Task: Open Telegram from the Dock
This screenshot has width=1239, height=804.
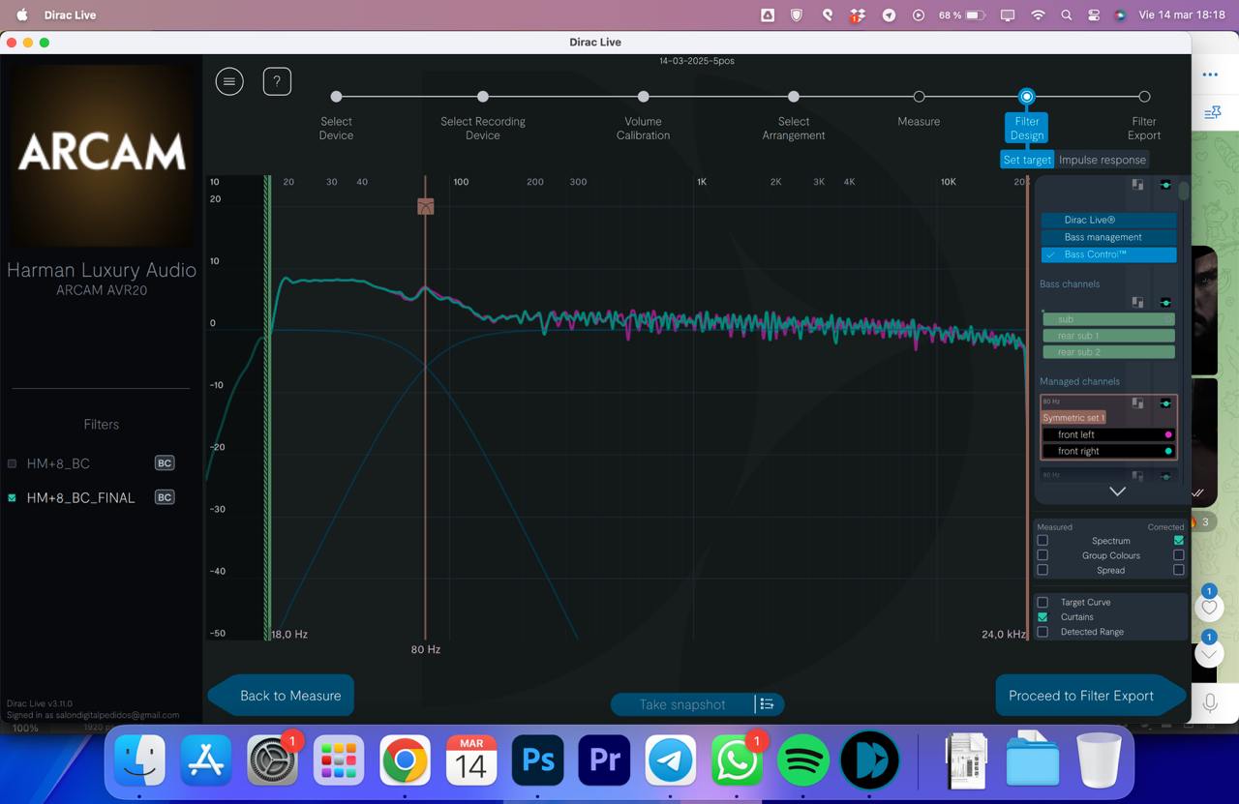Action: [x=670, y=760]
